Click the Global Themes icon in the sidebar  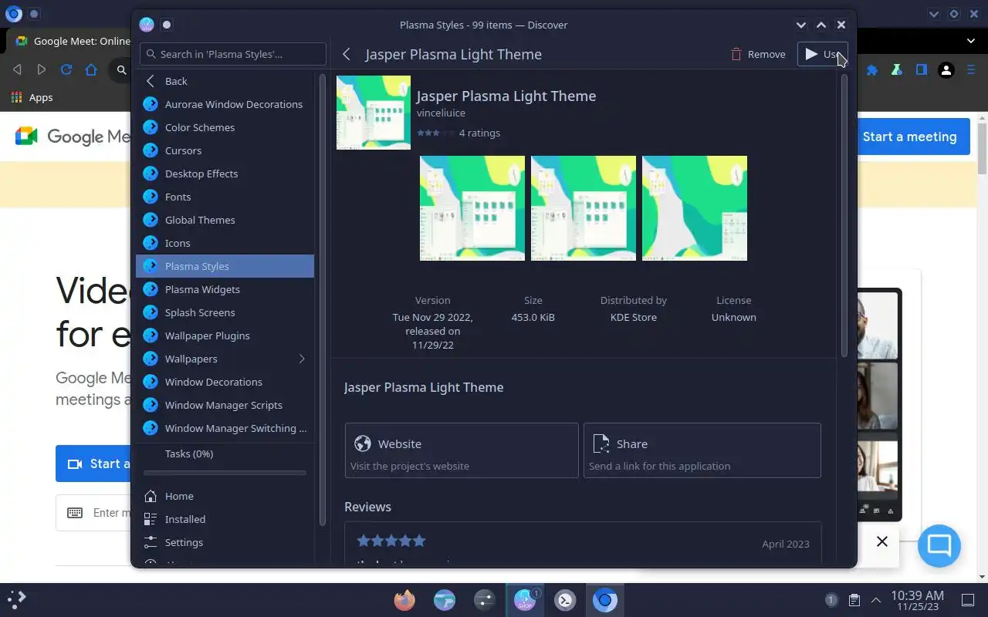tap(151, 220)
